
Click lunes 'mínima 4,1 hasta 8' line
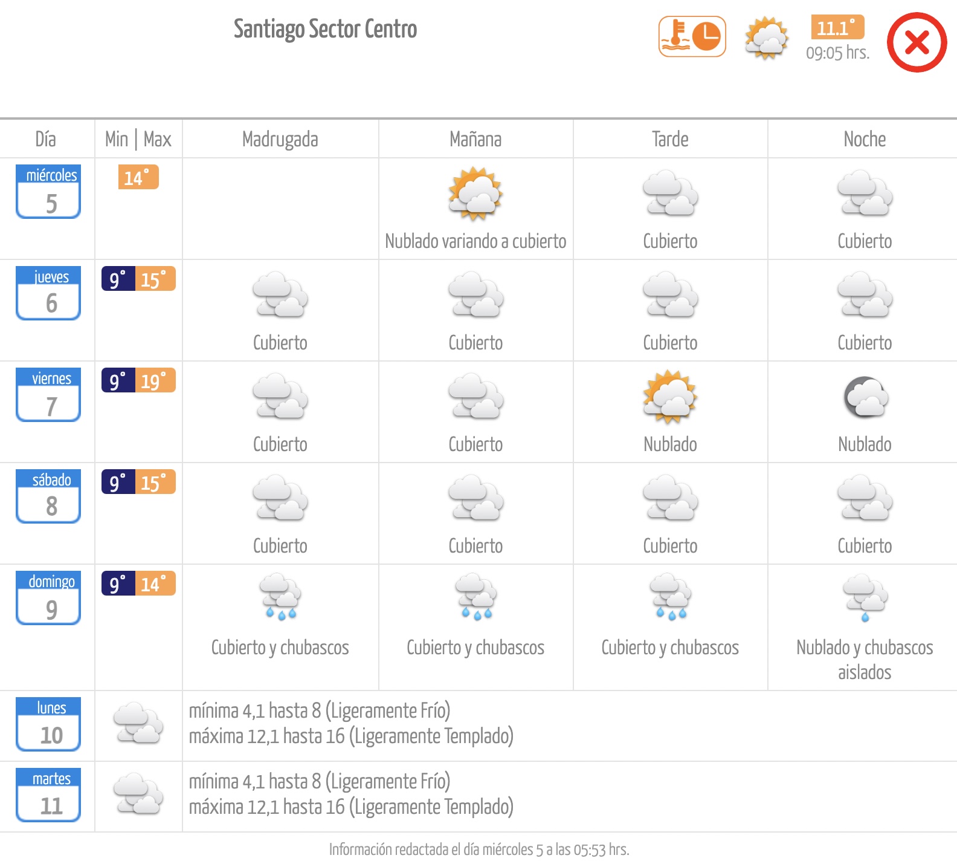pyautogui.click(x=320, y=710)
